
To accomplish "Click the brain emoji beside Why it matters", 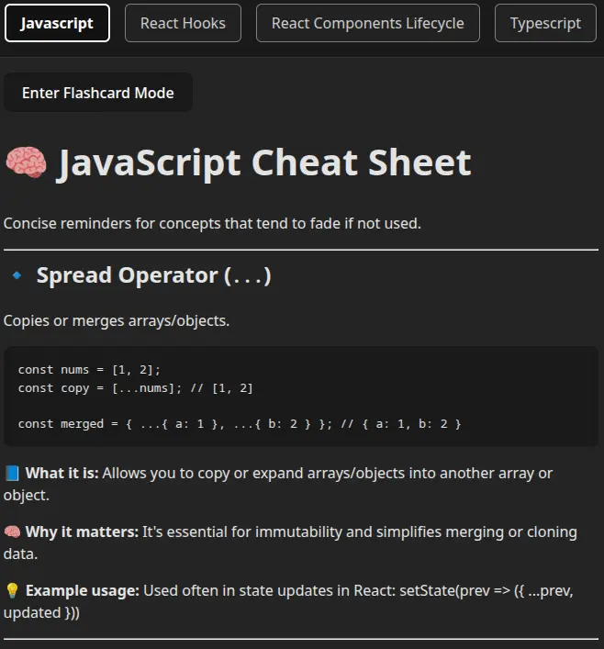I will click(x=12, y=532).
